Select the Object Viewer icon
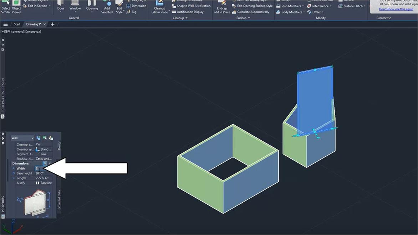This screenshot has width=418, height=235. coord(16,5)
